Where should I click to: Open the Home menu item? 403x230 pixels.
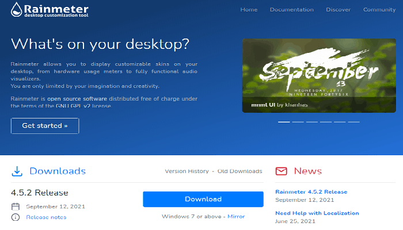tap(249, 10)
